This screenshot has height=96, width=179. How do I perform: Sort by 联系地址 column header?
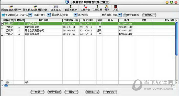point(164,20)
